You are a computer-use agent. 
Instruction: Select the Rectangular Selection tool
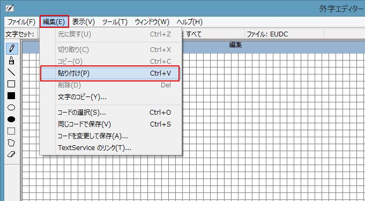pyautogui.click(x=11, y=131)
